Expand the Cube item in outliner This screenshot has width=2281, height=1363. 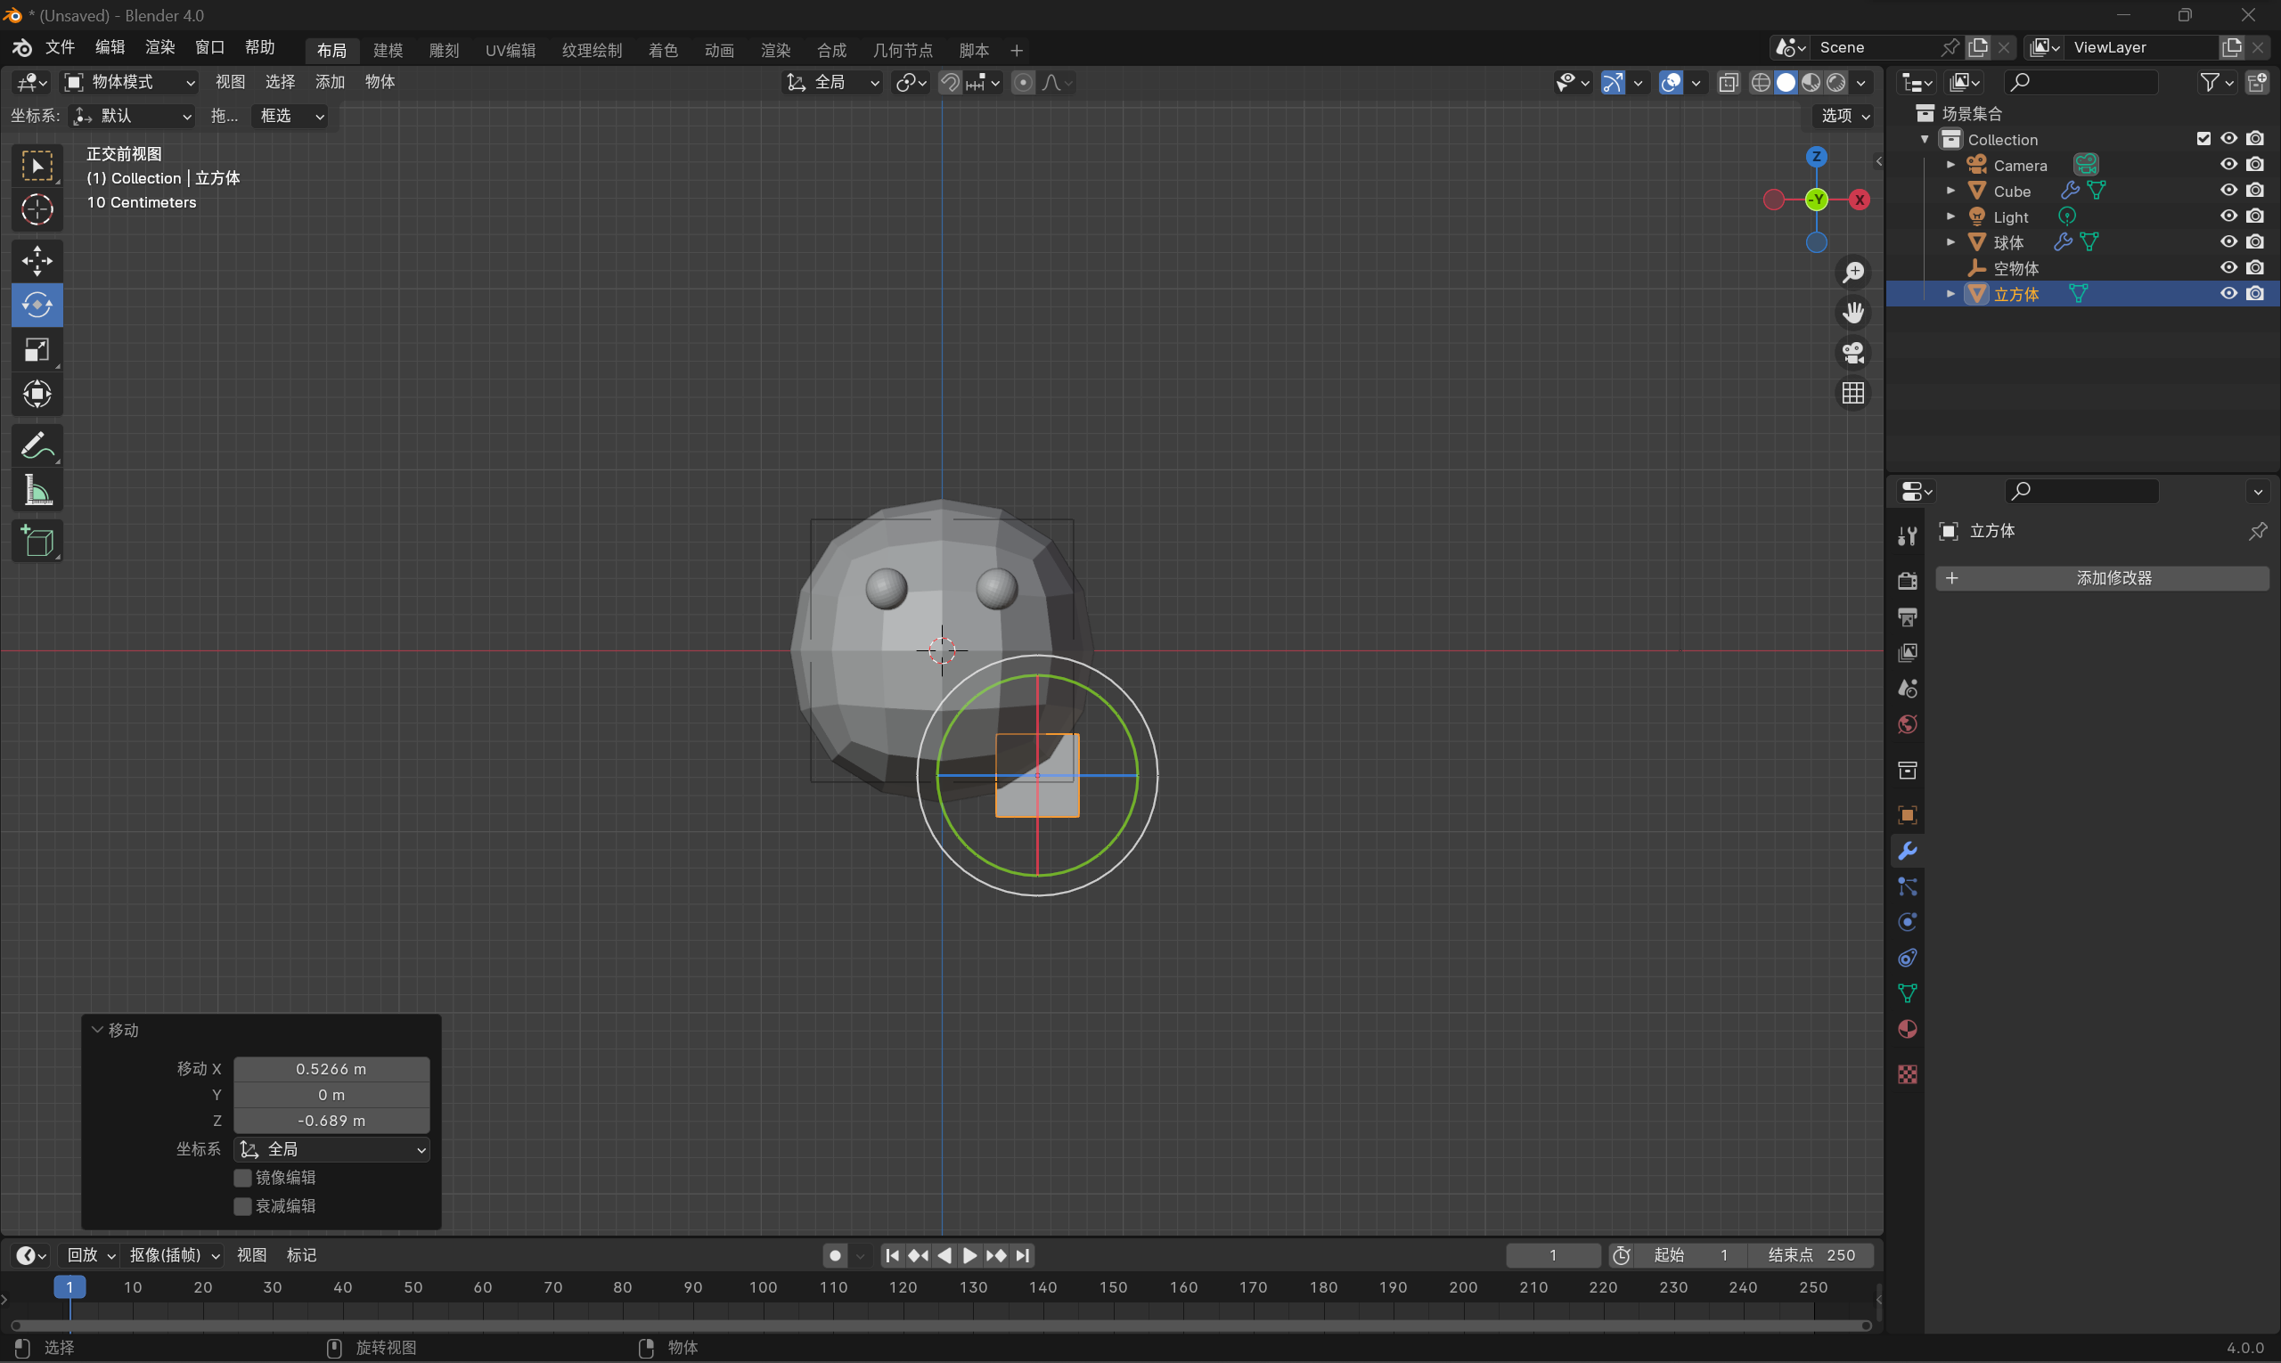(x=1950, y=190)
